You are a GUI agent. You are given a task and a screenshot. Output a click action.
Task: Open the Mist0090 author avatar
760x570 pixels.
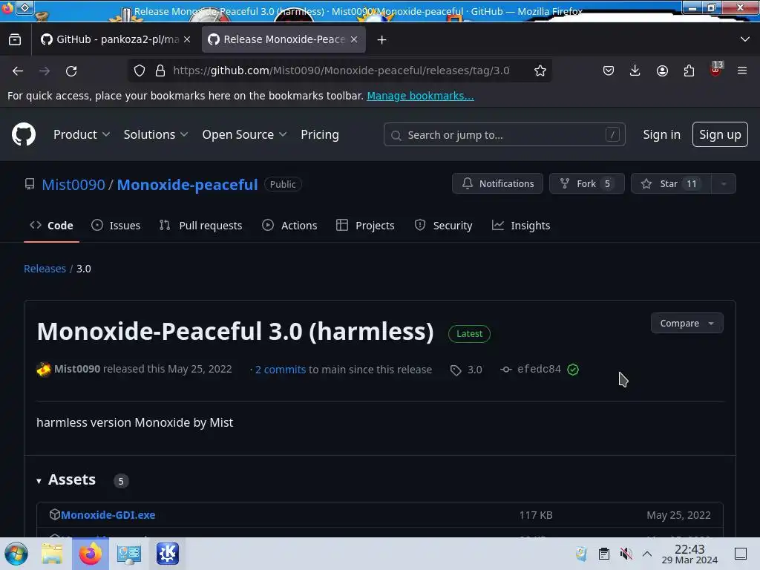coord(44,370)
